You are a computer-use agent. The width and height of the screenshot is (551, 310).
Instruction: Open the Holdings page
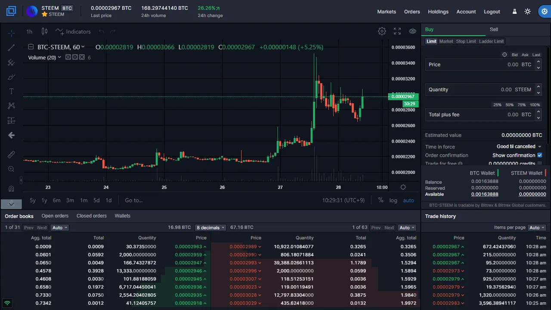[x=438, y=12]
